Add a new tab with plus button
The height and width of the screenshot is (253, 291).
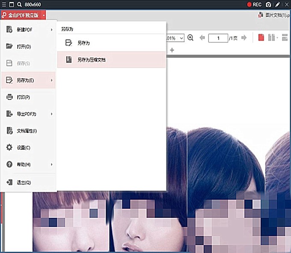pyautogui.click(x=172, y=50)
